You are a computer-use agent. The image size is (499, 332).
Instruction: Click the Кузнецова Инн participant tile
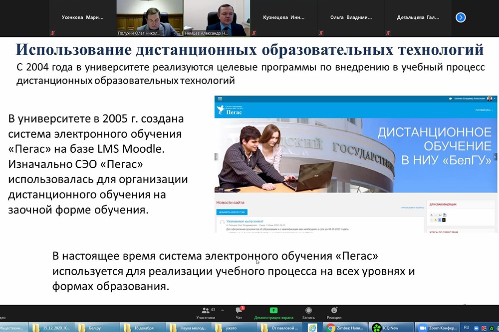283,18
